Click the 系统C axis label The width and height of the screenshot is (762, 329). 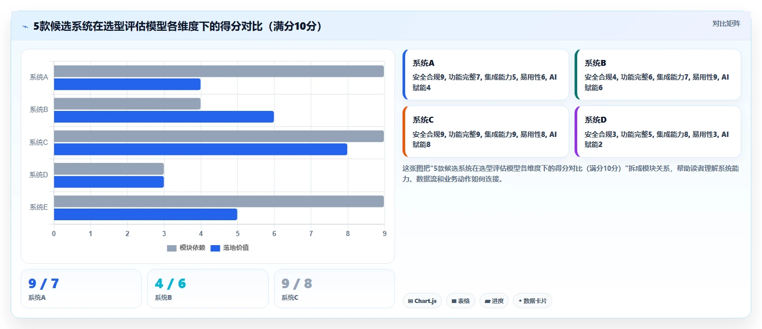pyautogui.click(x=39, y=143)
